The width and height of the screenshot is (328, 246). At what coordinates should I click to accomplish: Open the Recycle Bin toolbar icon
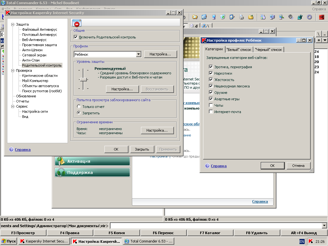pos(223,17)
